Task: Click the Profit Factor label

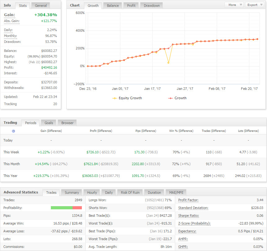Action: 188,200
